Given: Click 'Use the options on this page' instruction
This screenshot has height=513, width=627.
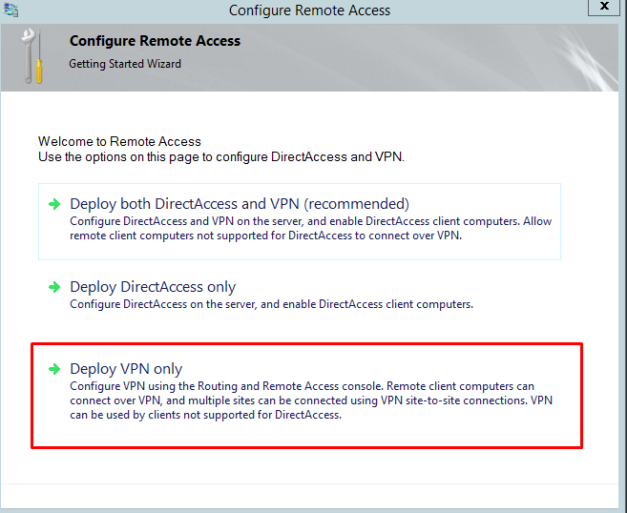Looking at the screenshot, I should (221, 157).
